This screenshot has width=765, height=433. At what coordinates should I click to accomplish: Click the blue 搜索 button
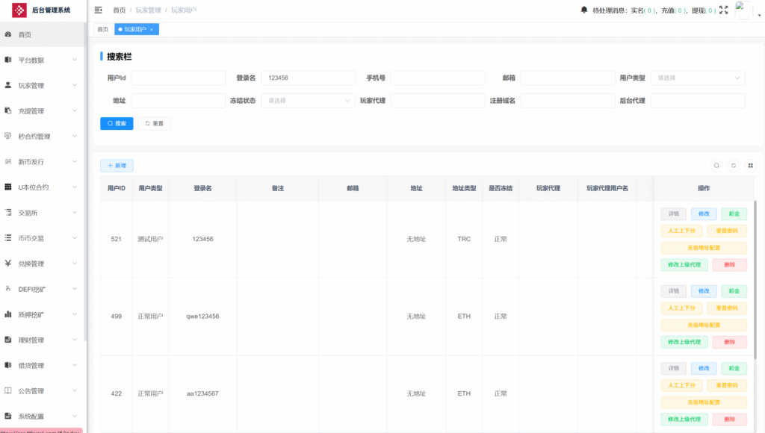tap(117, 124)
